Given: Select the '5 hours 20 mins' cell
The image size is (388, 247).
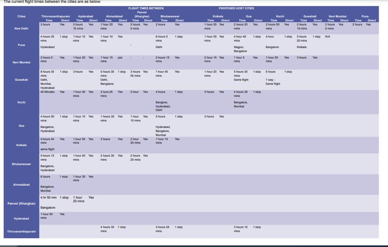Looking at the screenshot, I should click(302, 38).
